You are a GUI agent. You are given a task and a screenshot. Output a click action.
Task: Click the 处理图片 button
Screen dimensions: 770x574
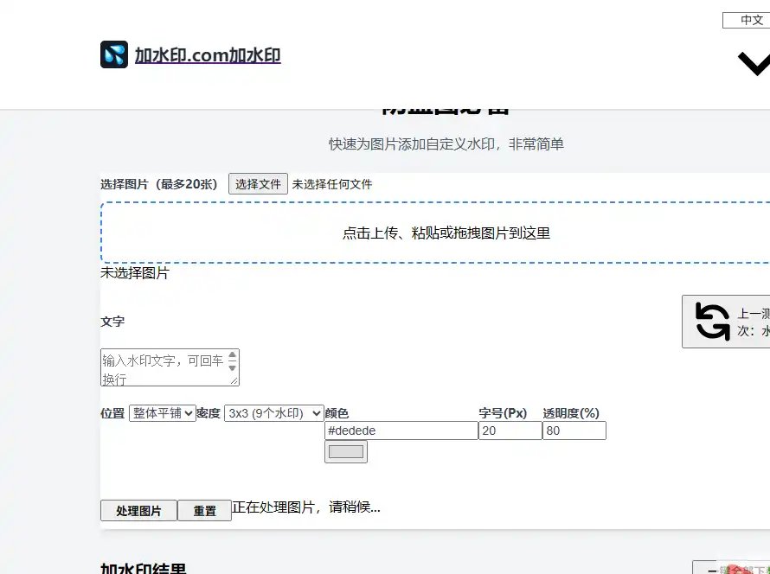tap(138, 511)
